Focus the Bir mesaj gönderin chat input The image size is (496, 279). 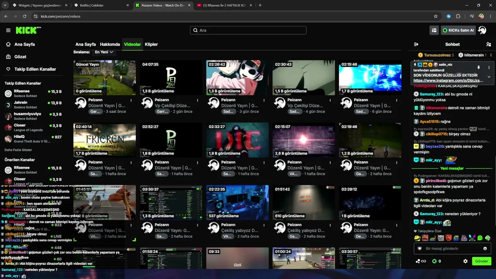[452, 248]
